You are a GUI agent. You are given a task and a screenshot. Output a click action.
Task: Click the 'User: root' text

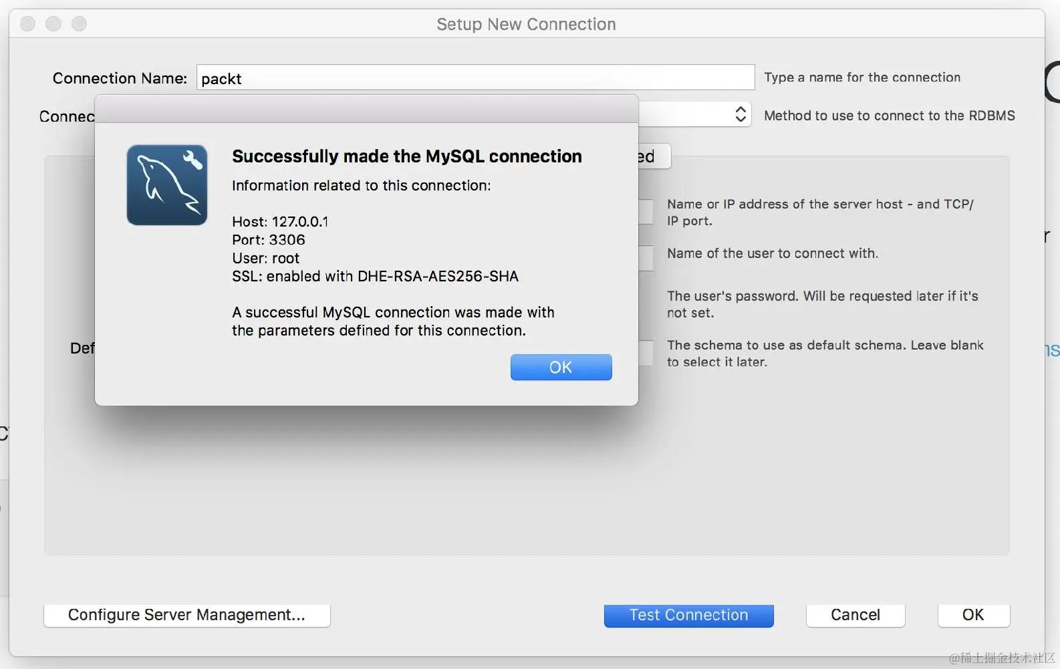265,258
